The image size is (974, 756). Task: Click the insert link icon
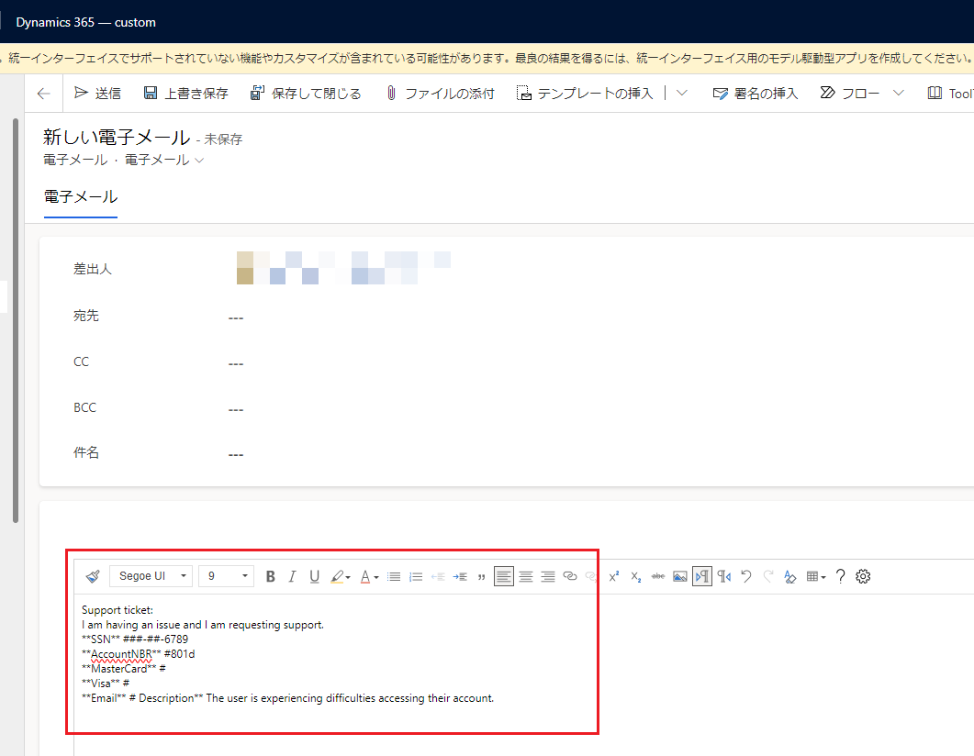click(569, 576)
